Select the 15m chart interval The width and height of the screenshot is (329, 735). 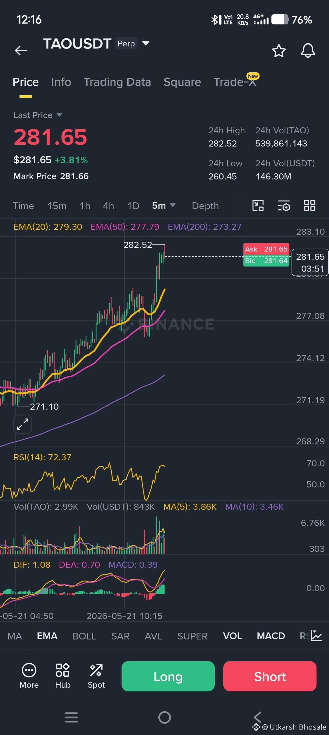[x=57, y=206]
